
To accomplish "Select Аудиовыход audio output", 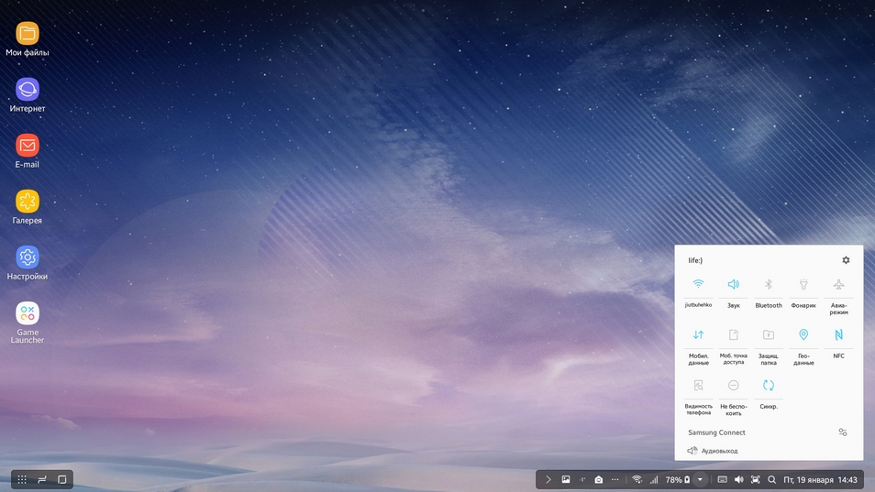I will click(713, 451).
